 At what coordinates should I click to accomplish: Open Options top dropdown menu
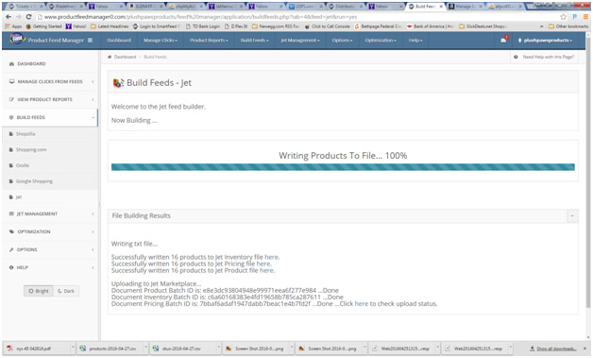[x=342, y=40]
